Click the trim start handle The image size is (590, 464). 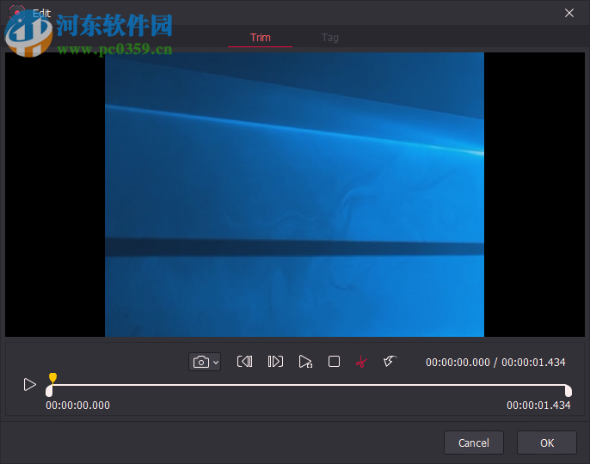coord(49,391)
